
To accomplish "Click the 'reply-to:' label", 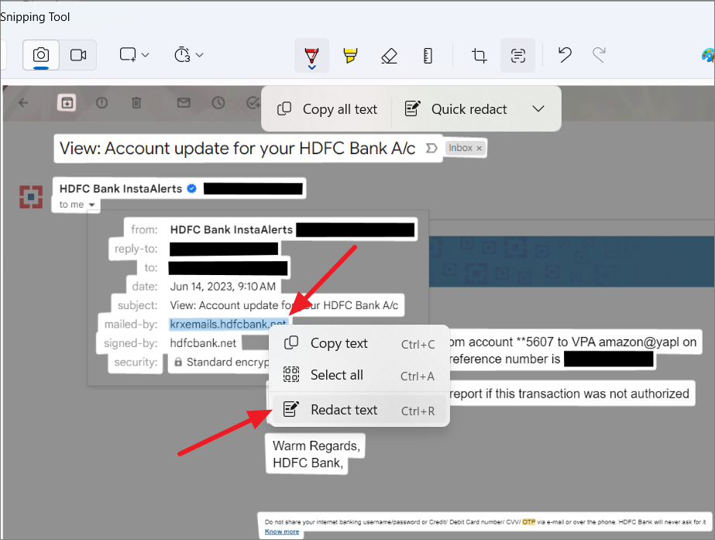I will (x=136, y=249).
